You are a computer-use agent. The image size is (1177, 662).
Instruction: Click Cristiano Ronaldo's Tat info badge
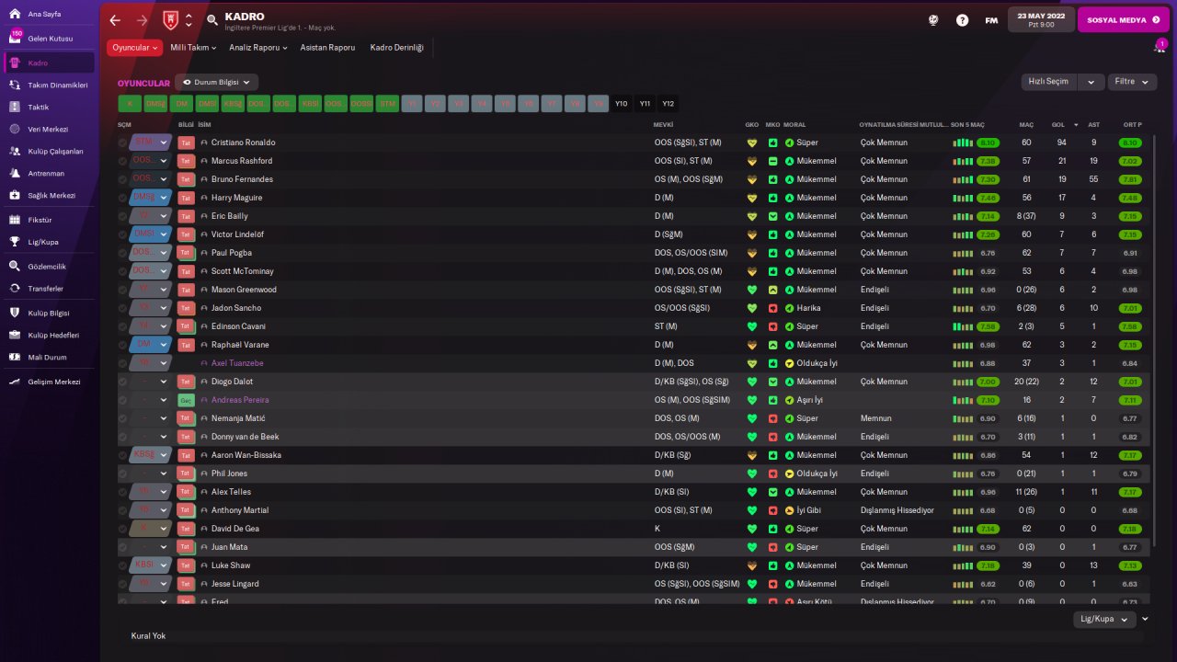click(x=186, y=143)
